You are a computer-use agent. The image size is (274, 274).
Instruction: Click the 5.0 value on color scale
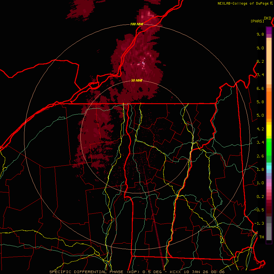coord(260,115)
